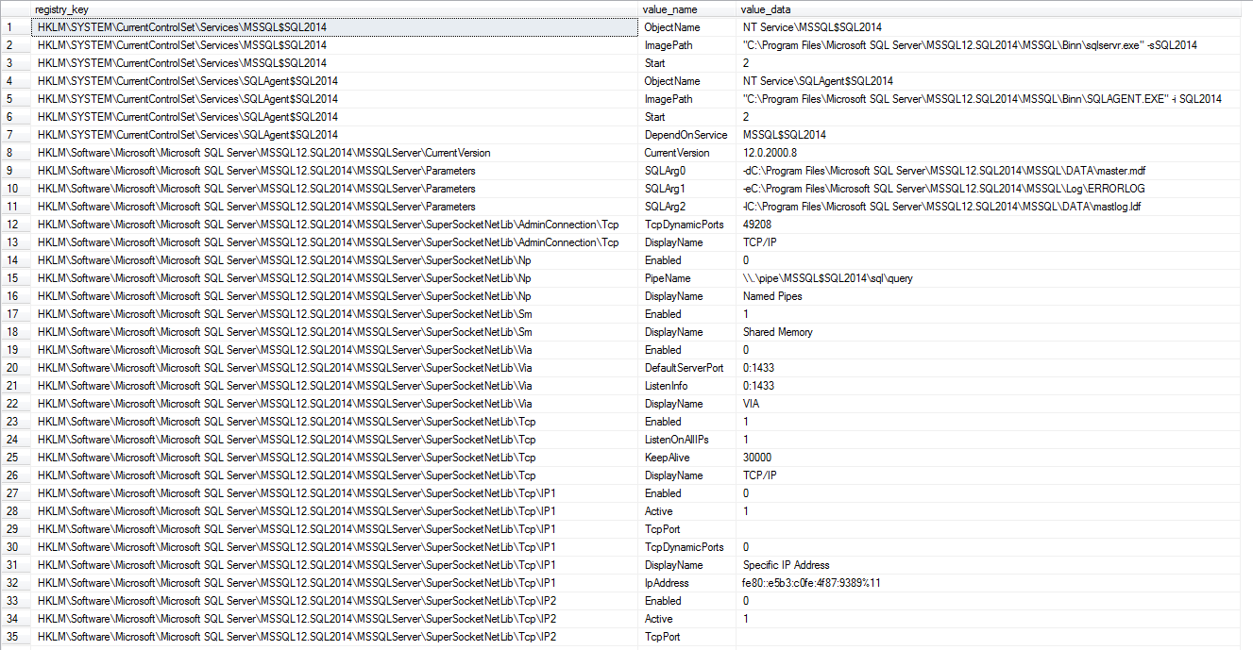
Task: Click the TCP/IP display name in row 26
Action: pyautogui.click(x=759, y=475)
